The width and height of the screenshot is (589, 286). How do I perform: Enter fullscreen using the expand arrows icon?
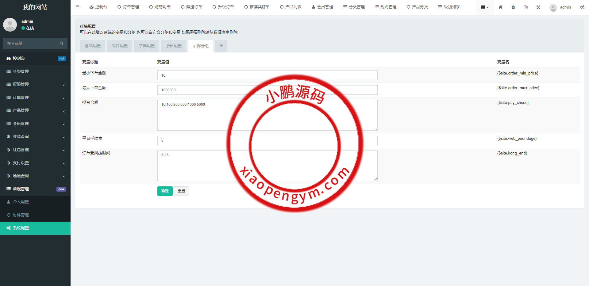(538, 7)
